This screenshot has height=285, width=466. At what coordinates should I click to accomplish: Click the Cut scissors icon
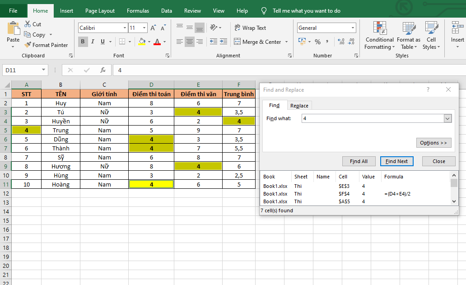28,24
